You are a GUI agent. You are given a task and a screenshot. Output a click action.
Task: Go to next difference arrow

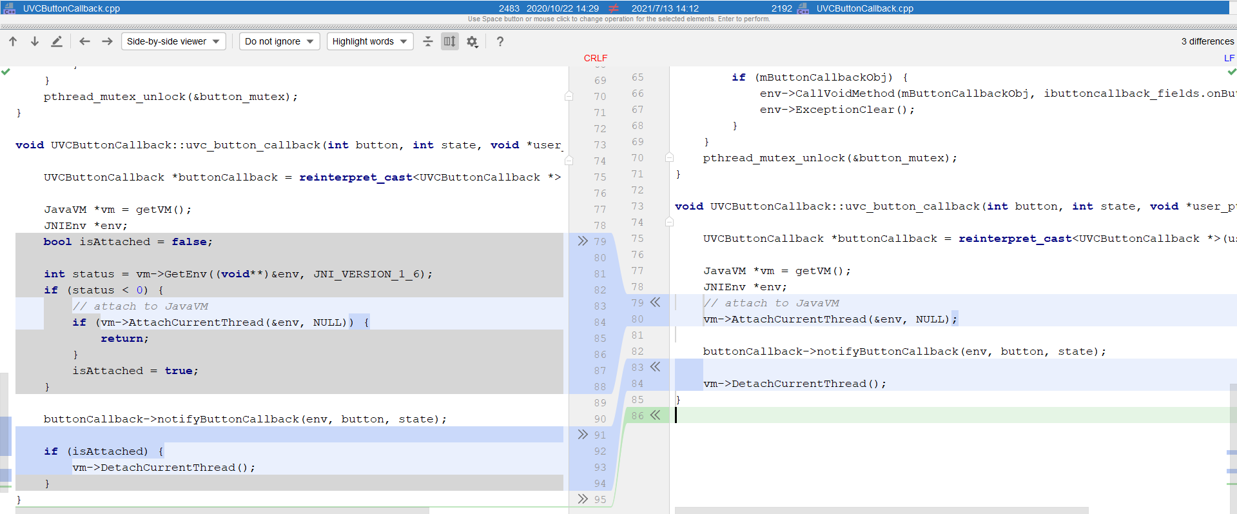35,41
